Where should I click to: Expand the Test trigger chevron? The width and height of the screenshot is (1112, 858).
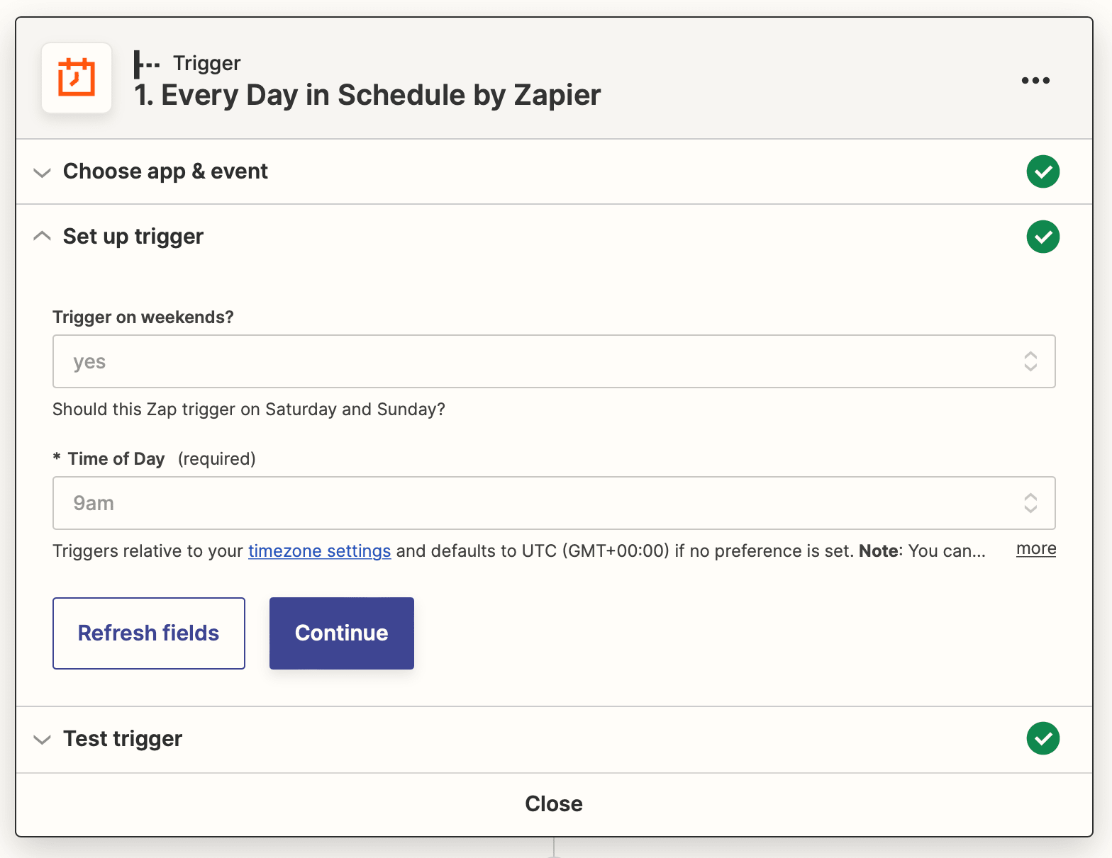click(43, 739)
